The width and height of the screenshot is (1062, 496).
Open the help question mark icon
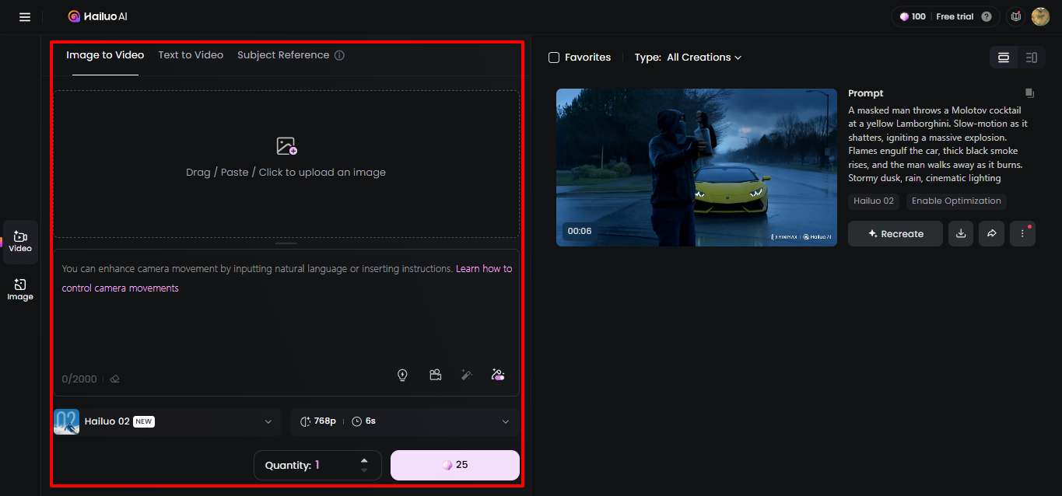click(x=987, y=16)
